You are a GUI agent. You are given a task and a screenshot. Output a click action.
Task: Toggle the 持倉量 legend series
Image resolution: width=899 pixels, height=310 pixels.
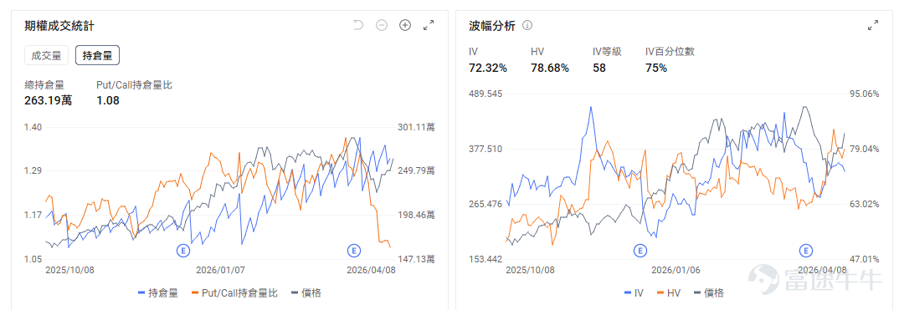(158, 292)
